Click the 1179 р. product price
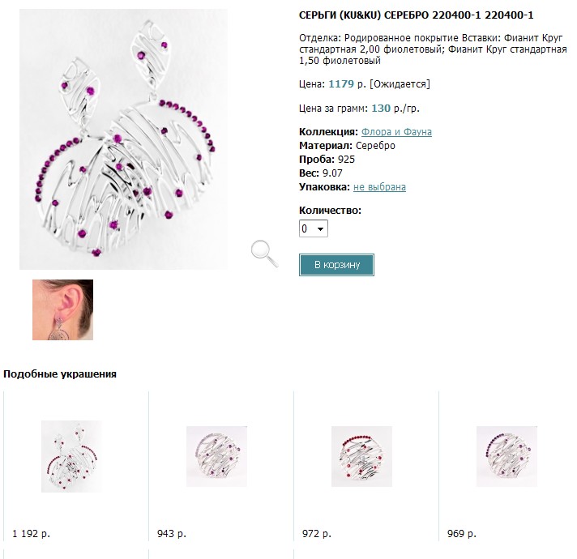The image size is (577, 559). (347, 83)
